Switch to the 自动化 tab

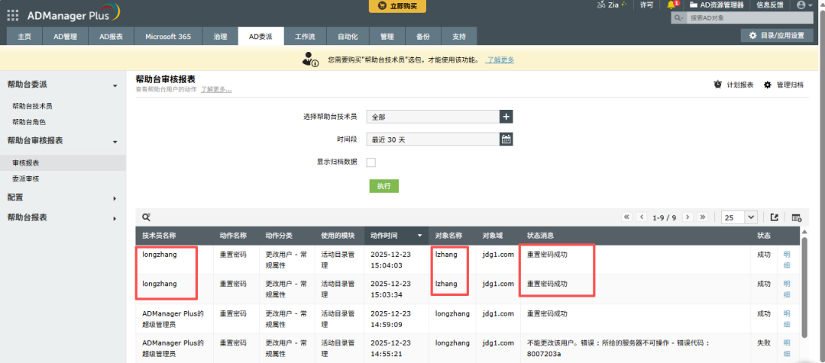pos(348,37)
